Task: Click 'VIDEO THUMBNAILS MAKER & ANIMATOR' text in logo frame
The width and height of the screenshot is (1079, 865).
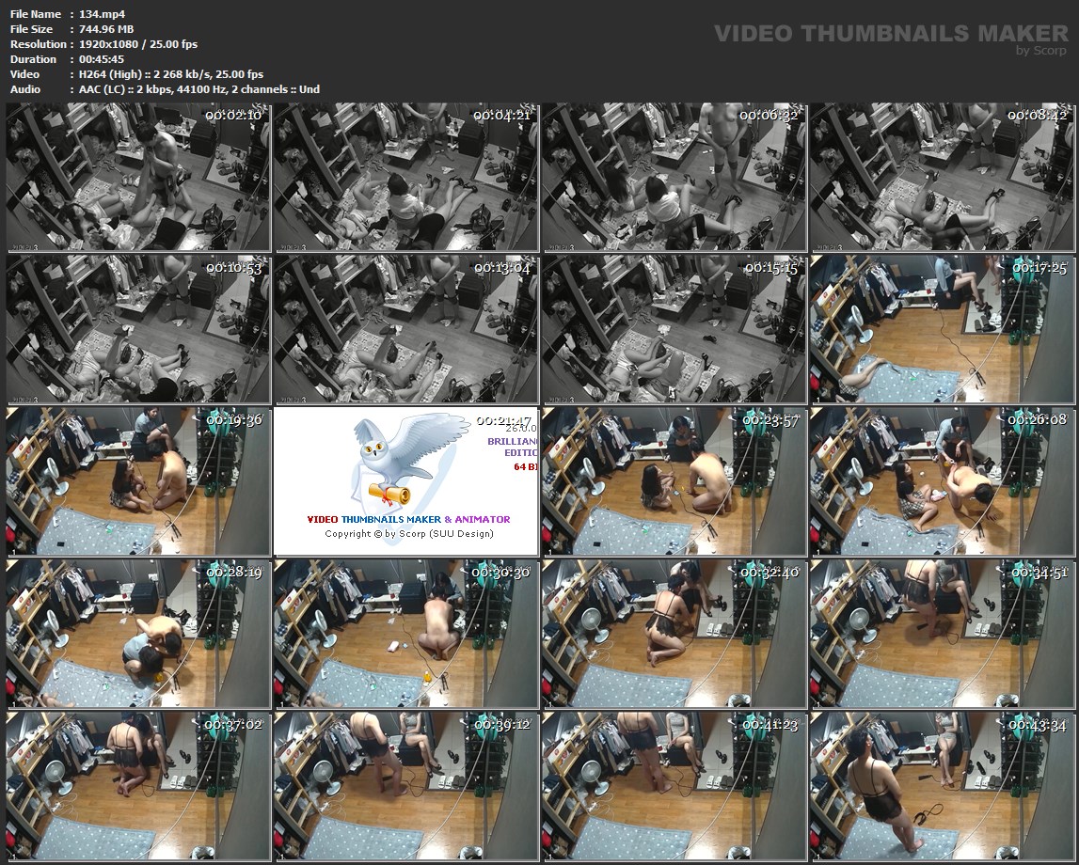Action: coord(409,519)
